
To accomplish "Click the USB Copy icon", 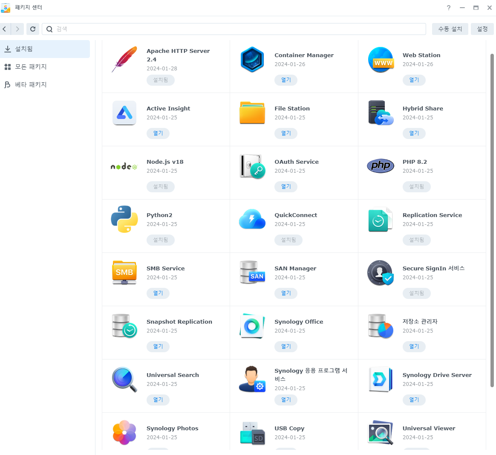I will click(252, 433).
